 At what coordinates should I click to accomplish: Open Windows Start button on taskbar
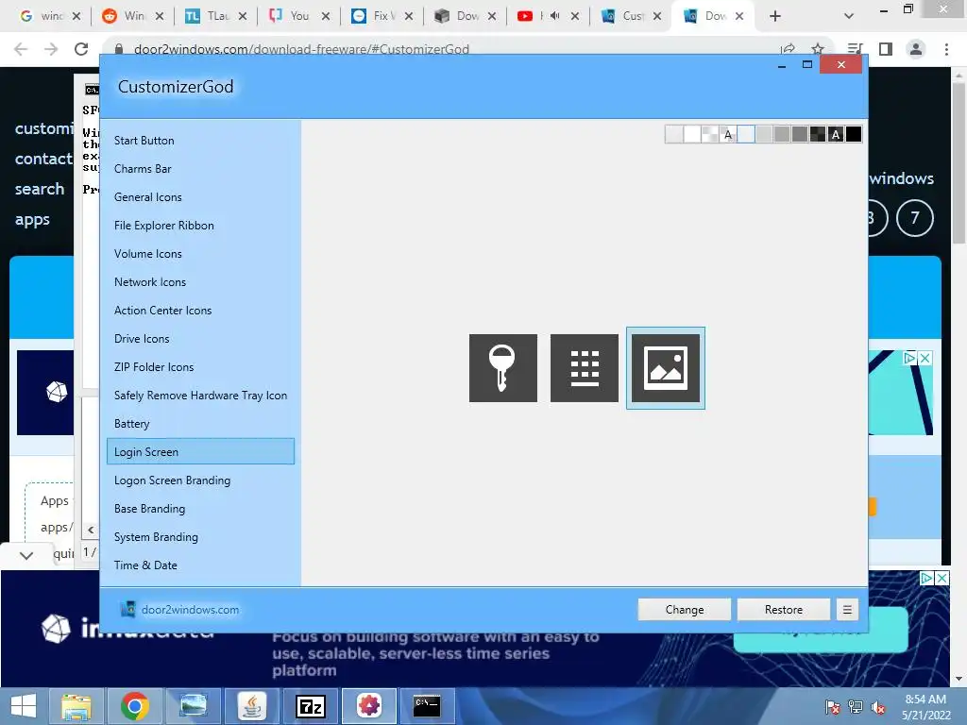point(24,706)
